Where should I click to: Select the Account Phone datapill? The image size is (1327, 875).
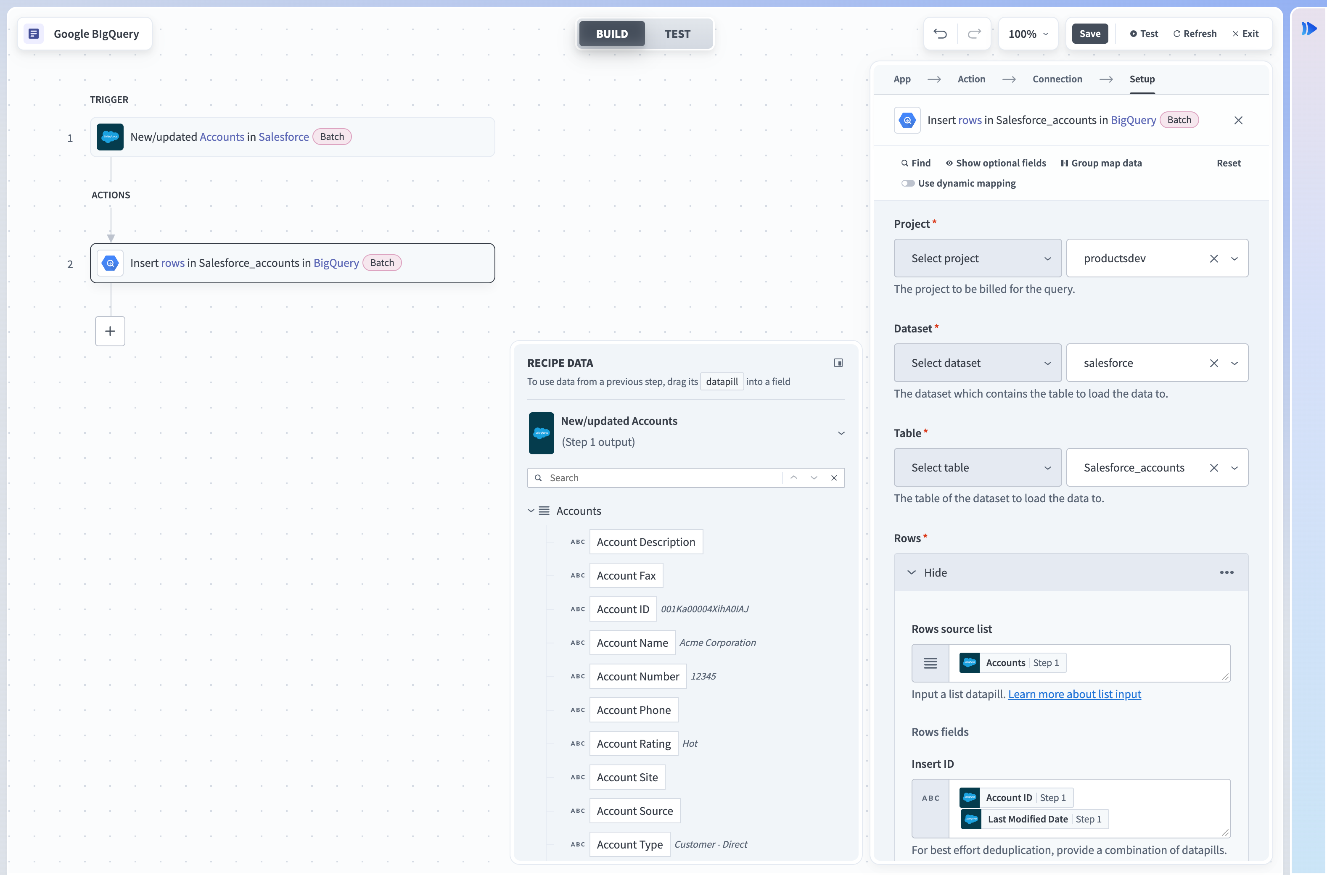tap(634, 710)
